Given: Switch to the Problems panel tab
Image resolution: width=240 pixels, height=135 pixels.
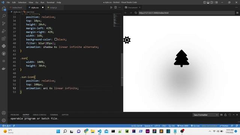Looking at the screenshot, I should click(15, 115).
